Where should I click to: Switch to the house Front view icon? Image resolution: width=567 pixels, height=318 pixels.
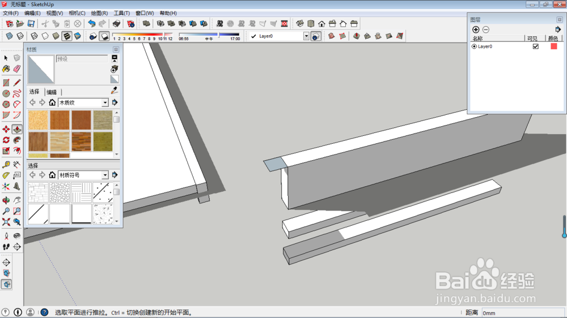321,24
